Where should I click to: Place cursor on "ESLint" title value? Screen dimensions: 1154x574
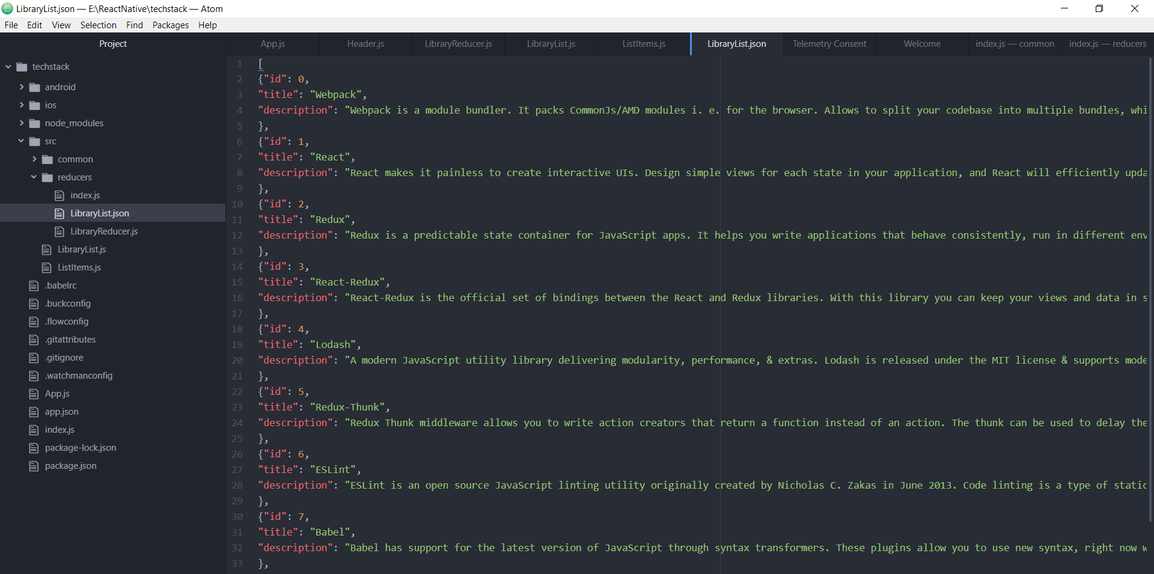333,469
